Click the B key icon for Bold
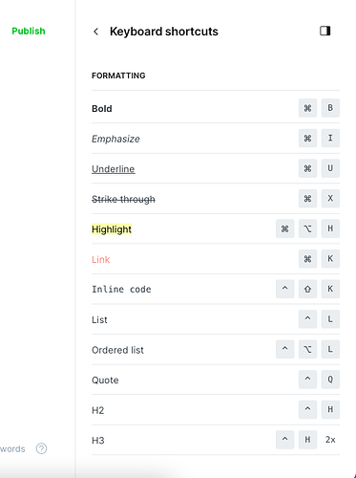 [x=330, y=108]
